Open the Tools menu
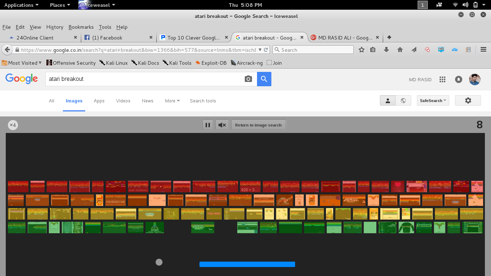Image resolution: width=491 pixels, height=276 pixels. [105, 27]
